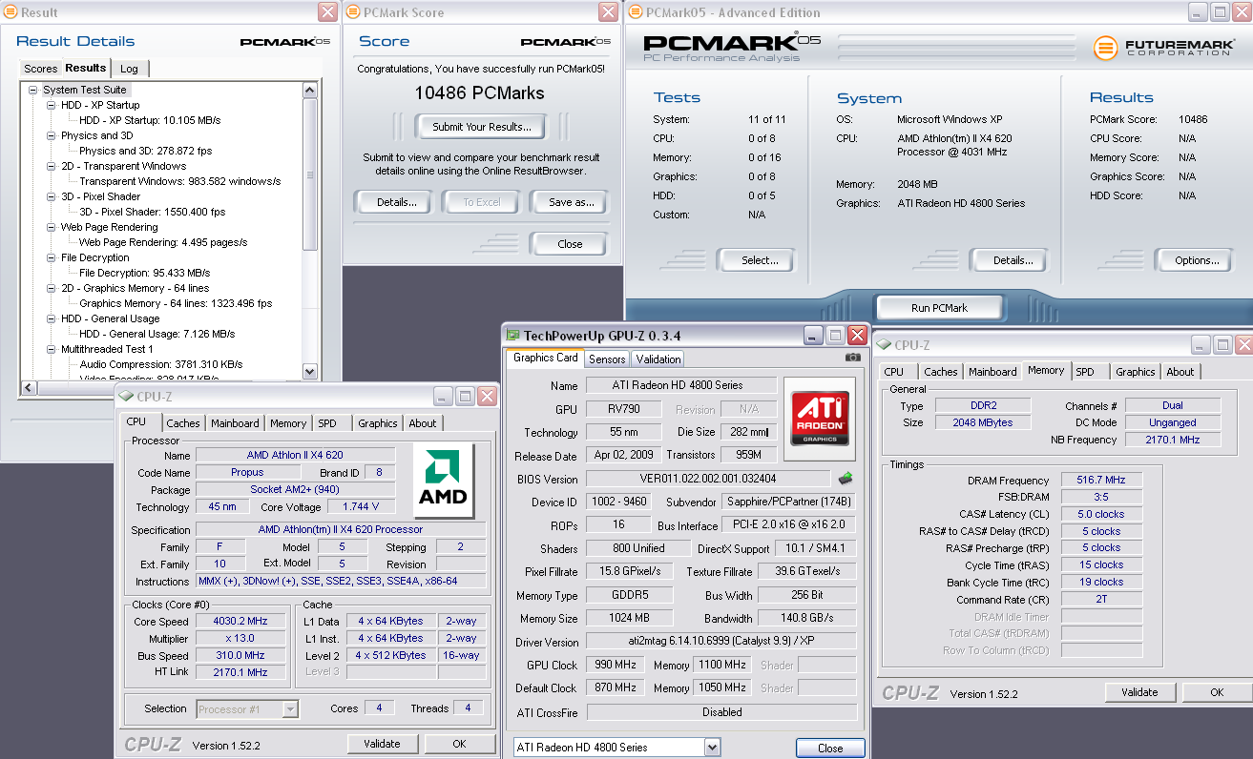Image resolution: width=1253 pixels, height=759 pixels.
Task: Collapse the File Decryption node
Action: click(52, 257)
